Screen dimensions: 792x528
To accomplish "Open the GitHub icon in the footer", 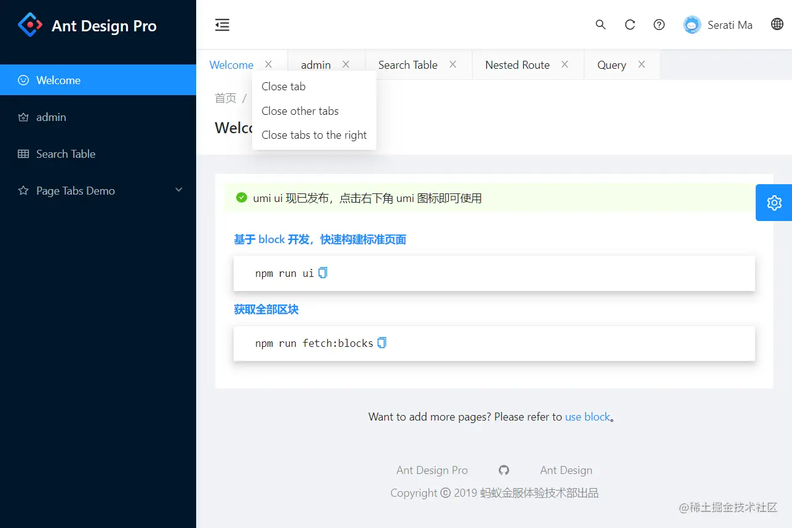I will (x=504, y=470).
